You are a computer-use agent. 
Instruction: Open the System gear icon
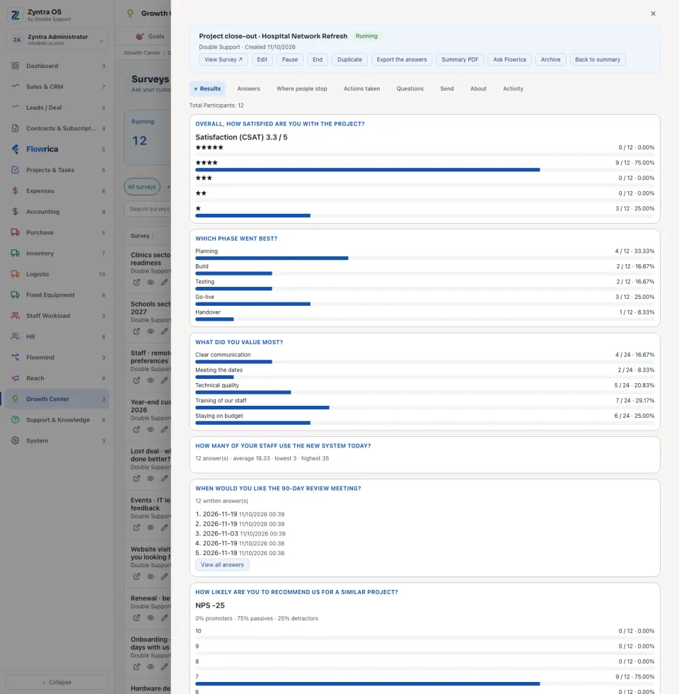click(15, 440)
